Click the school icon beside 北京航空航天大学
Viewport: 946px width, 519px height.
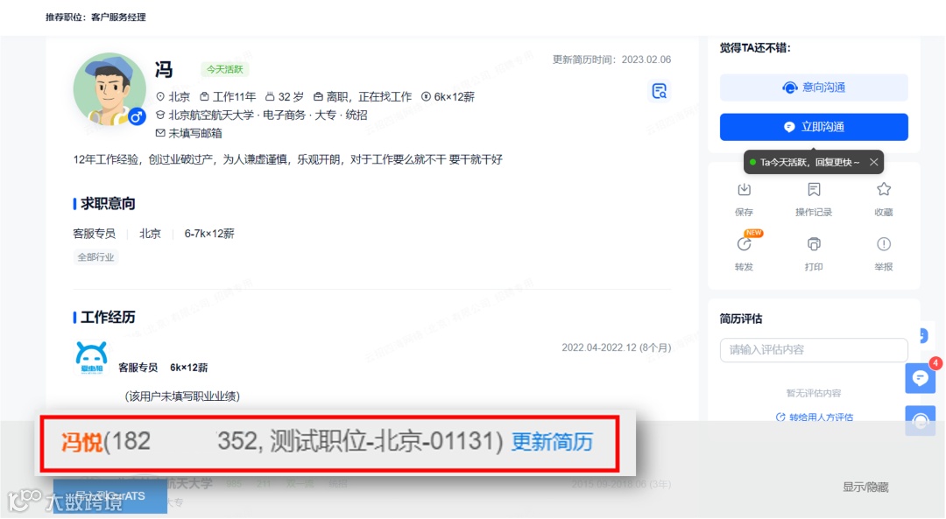point(160,115)
